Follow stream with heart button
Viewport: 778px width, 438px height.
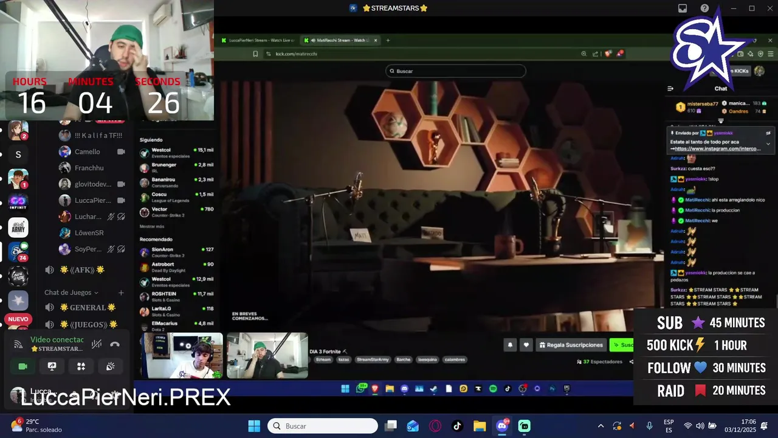(526, 345)
